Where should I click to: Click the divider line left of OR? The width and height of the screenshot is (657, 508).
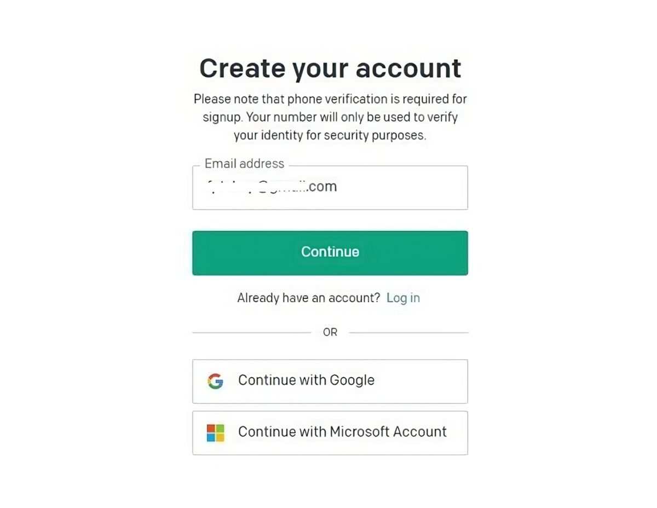[252, 332]
